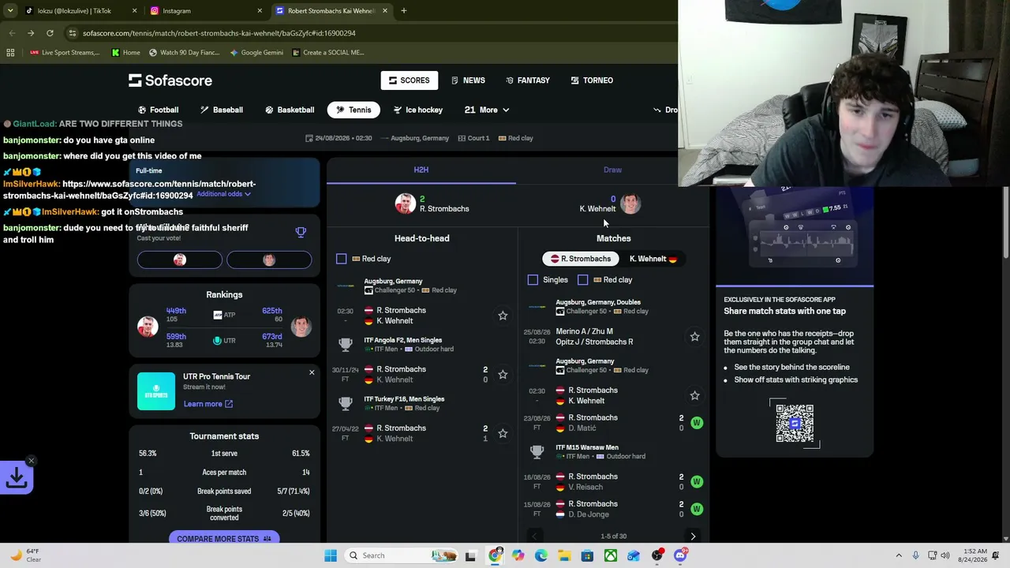Click the ITF Angola F2 trophy icon
This screenshot has width=1010, height=568.
tap(345, 344)
